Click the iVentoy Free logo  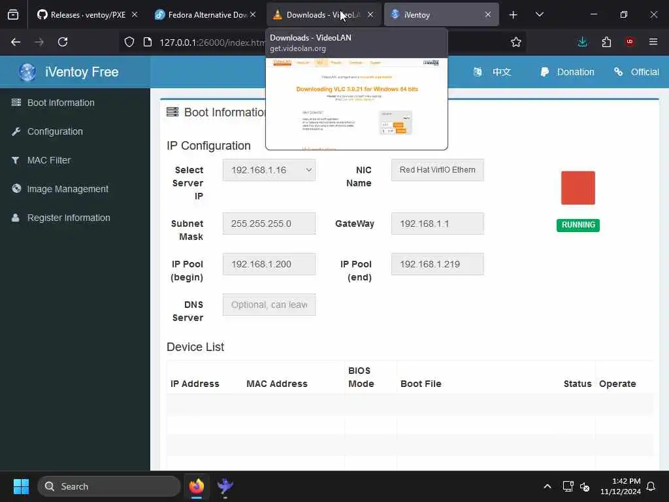point(68,72)
